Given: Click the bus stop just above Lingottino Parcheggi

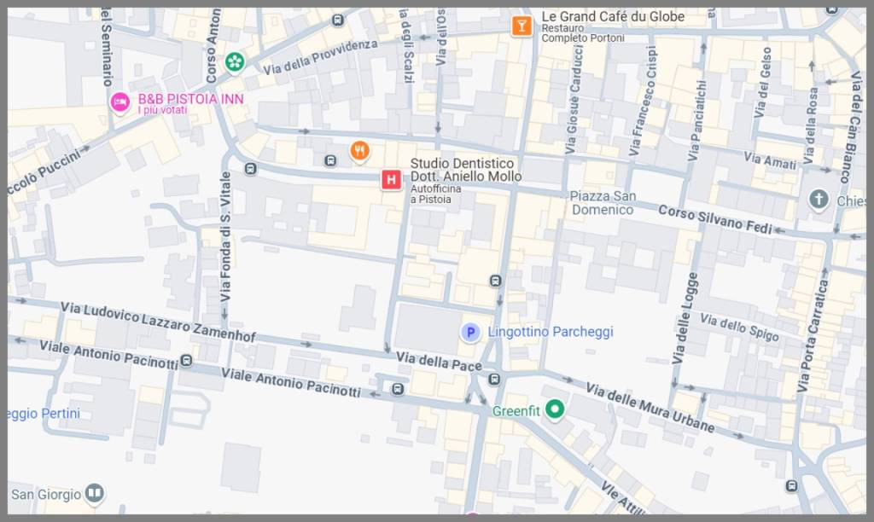Looking at the screenshot, I should pyautogui.click(x=495, y=281).
